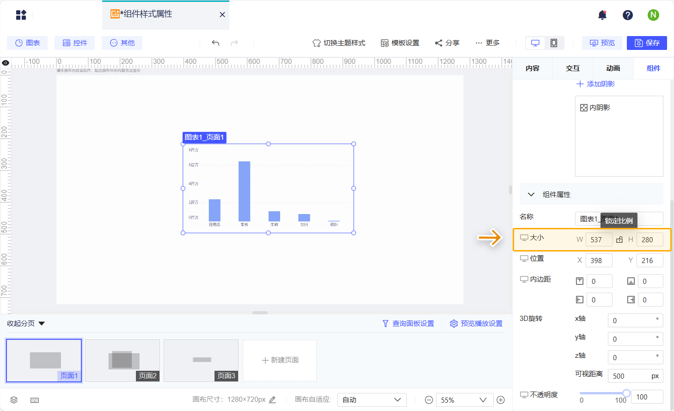
Task: Open the 图表 component menu
Action: point(27,43)
